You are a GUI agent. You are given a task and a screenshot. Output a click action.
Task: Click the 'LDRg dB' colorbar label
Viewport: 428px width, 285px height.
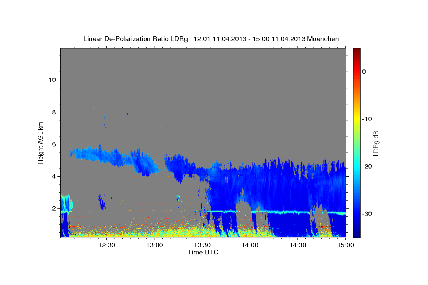coord(375,143)
